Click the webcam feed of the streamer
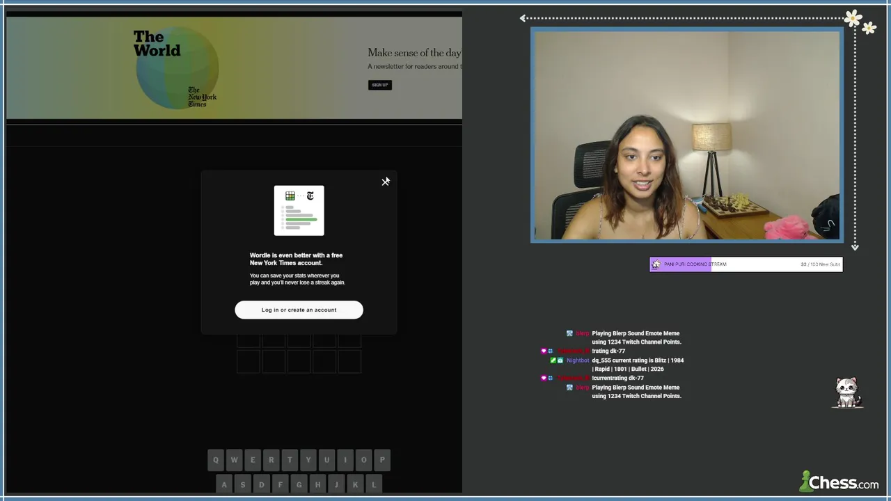Viewport: 891px width, 501px height. click(687, 135)
